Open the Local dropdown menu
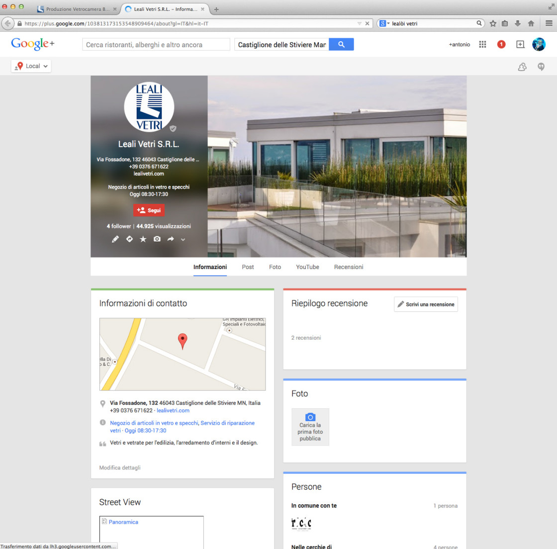This screenshot has width=557, height=549. pyautogui.click(x=31, y=66)
